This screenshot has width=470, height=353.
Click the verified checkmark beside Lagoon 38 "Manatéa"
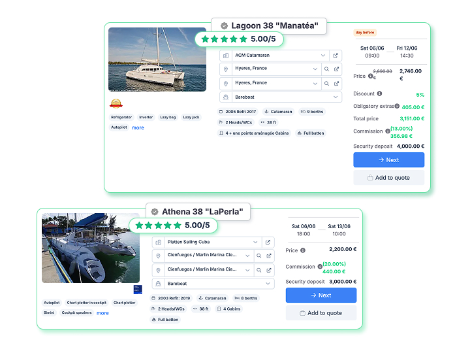click(x=224, y=26)
